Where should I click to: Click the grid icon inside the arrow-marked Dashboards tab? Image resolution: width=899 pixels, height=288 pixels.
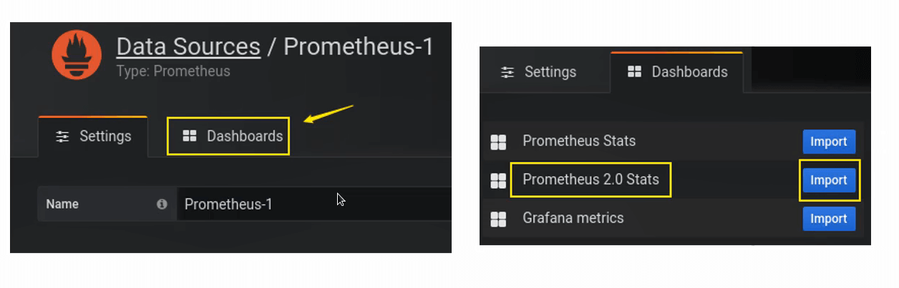[189, 136]
